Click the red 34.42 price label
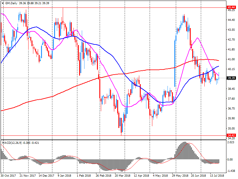Viewport: 238px width, 179px height. pyautogui.click(x=231, y=135)
